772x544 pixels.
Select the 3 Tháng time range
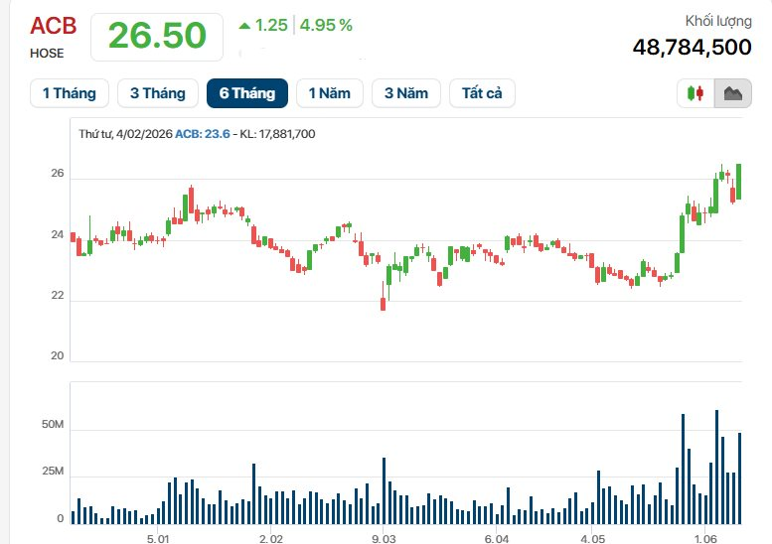tap(158, 93)
